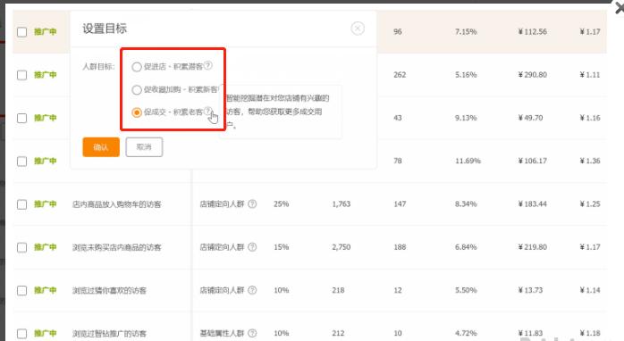624x341 pixels.
Task: Click the ¥112.56 spend cell
Action: (533, 31)
